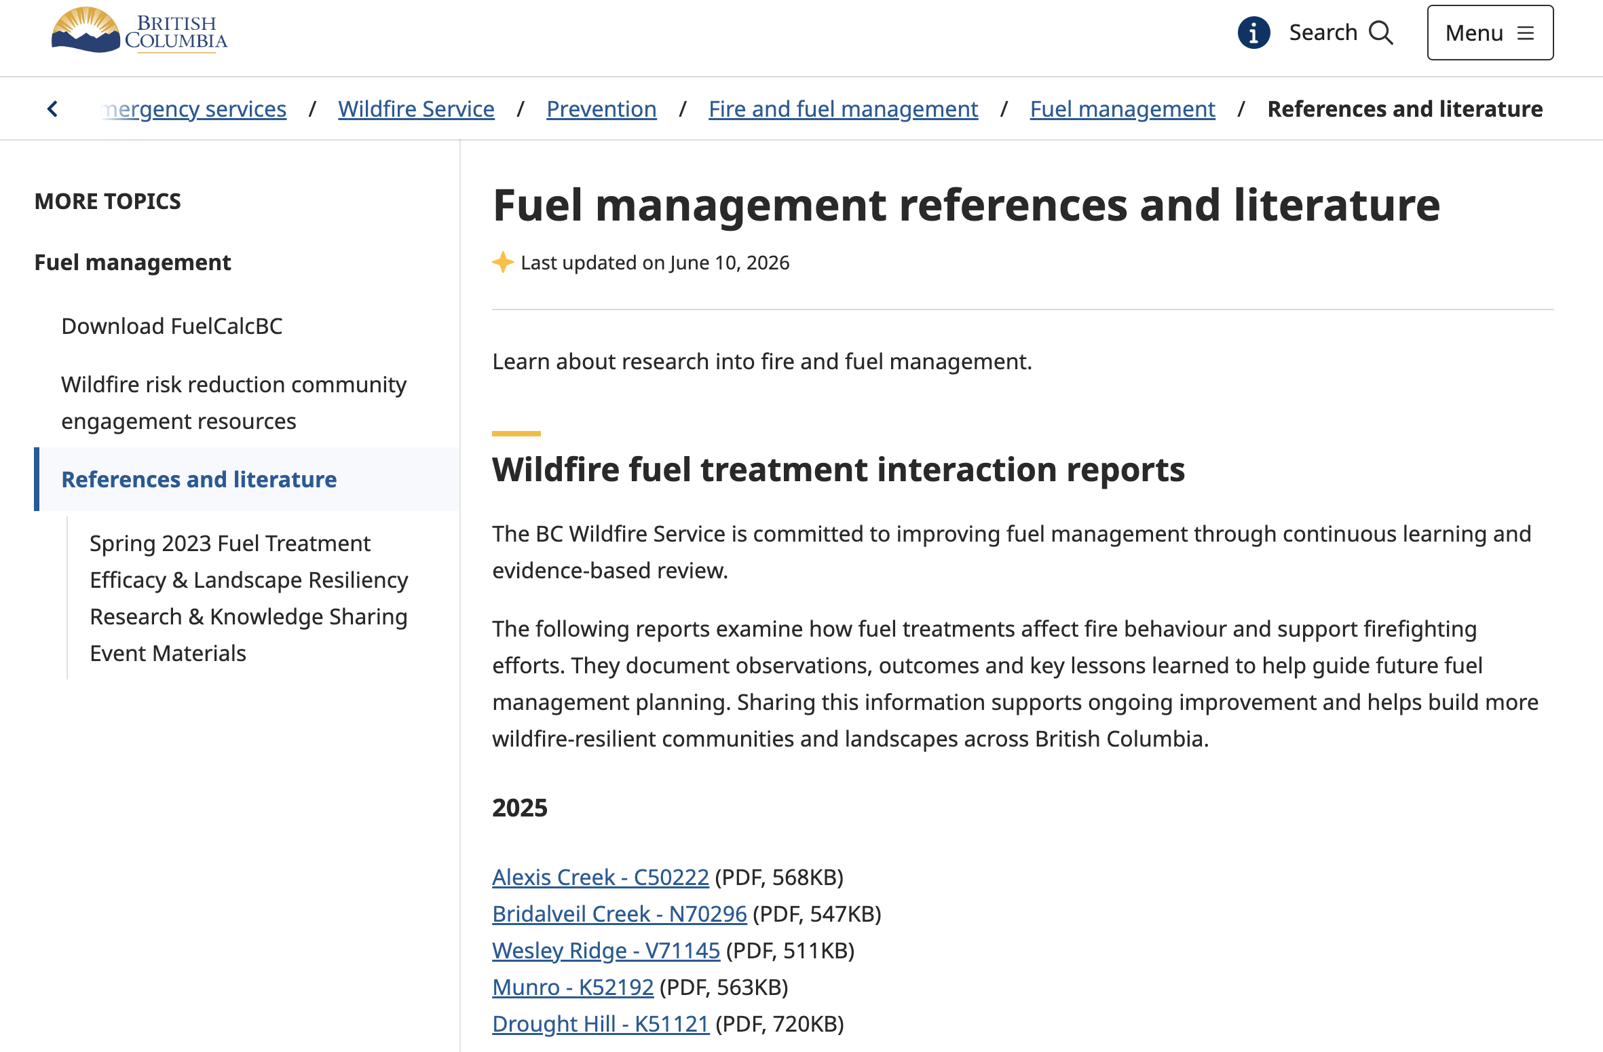
Task: Download Alexis Creek - C50222 report
Action: [601, 877]
